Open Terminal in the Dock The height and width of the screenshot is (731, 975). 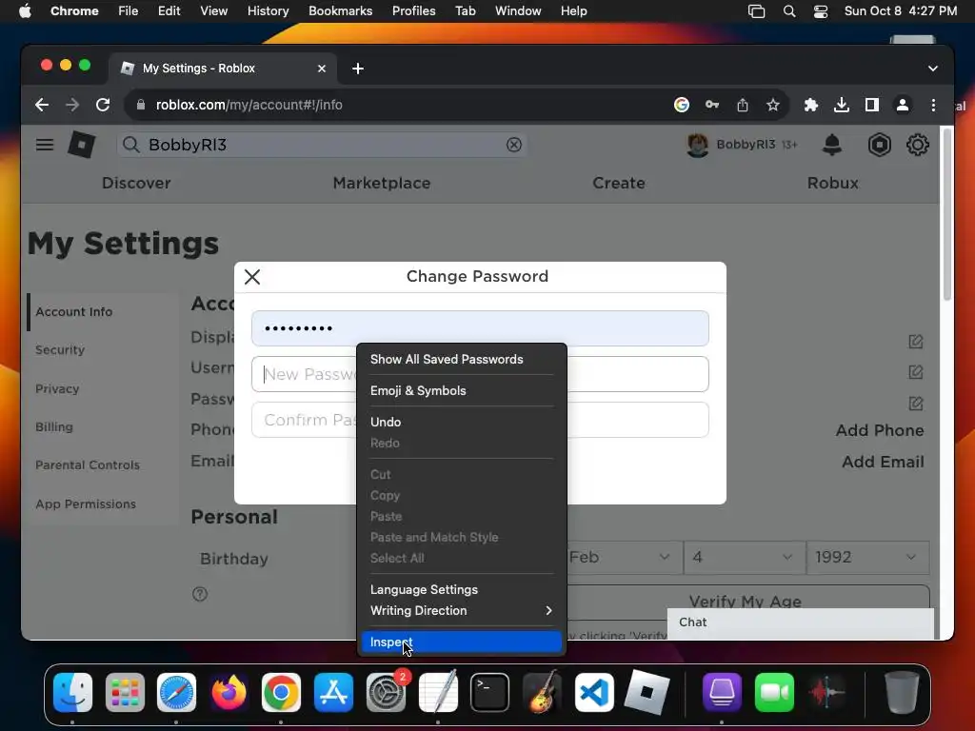point(489,692)
